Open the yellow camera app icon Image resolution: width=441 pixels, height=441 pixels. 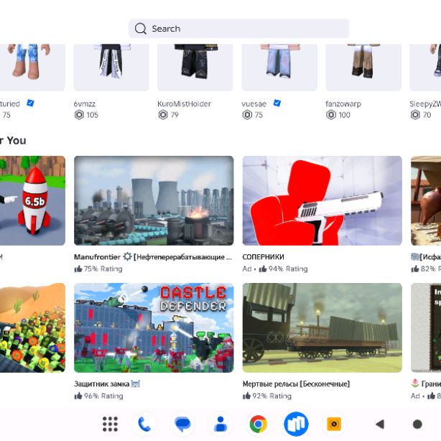[x=334, y=424]
